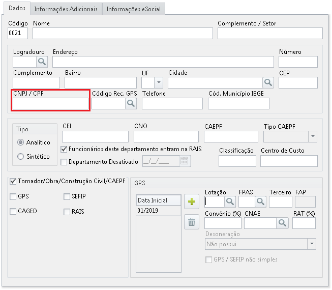Open the Informações eSocial tab
The image size is (332, 290).
133,9
